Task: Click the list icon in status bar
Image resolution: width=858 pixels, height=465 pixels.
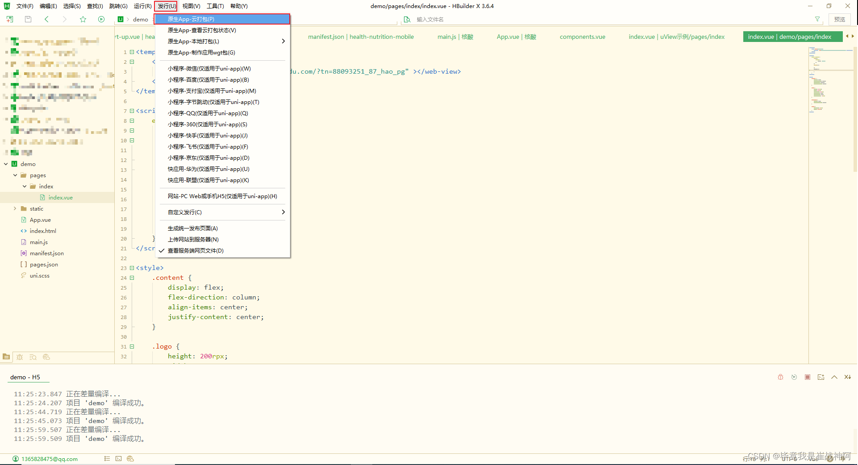Action: [107, 458]
